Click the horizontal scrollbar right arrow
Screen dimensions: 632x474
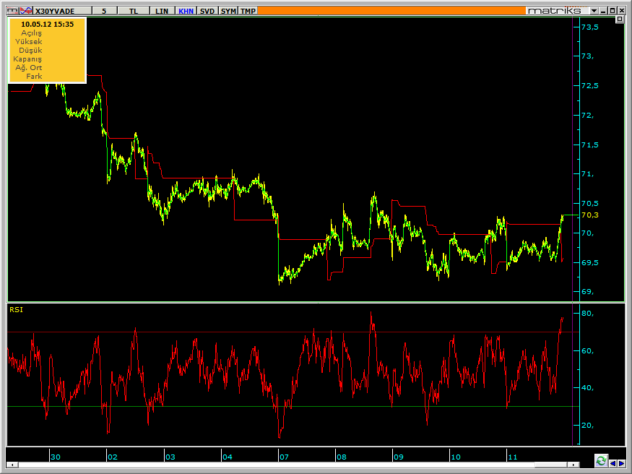(x=573, y=465)
